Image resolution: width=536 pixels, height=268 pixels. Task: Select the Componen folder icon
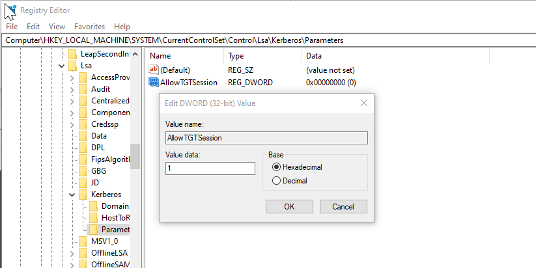pos(83,113)
